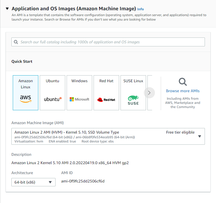
Task: Open the Amazon Machine Image dropdown
Action: click(x=199, y=136)
